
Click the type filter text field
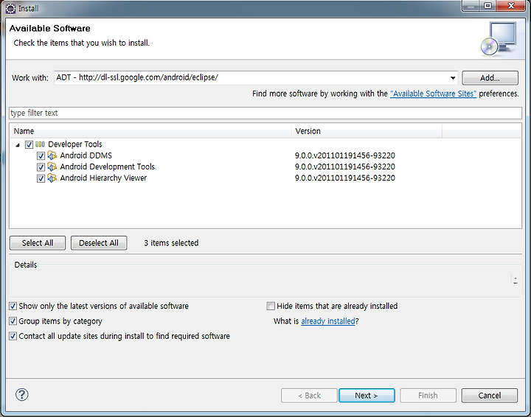pos(265,113)
